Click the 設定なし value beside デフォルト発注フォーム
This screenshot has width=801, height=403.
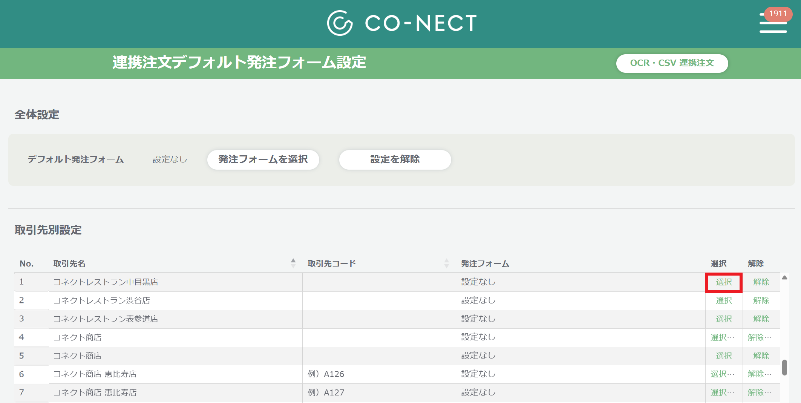pos(170,159)
